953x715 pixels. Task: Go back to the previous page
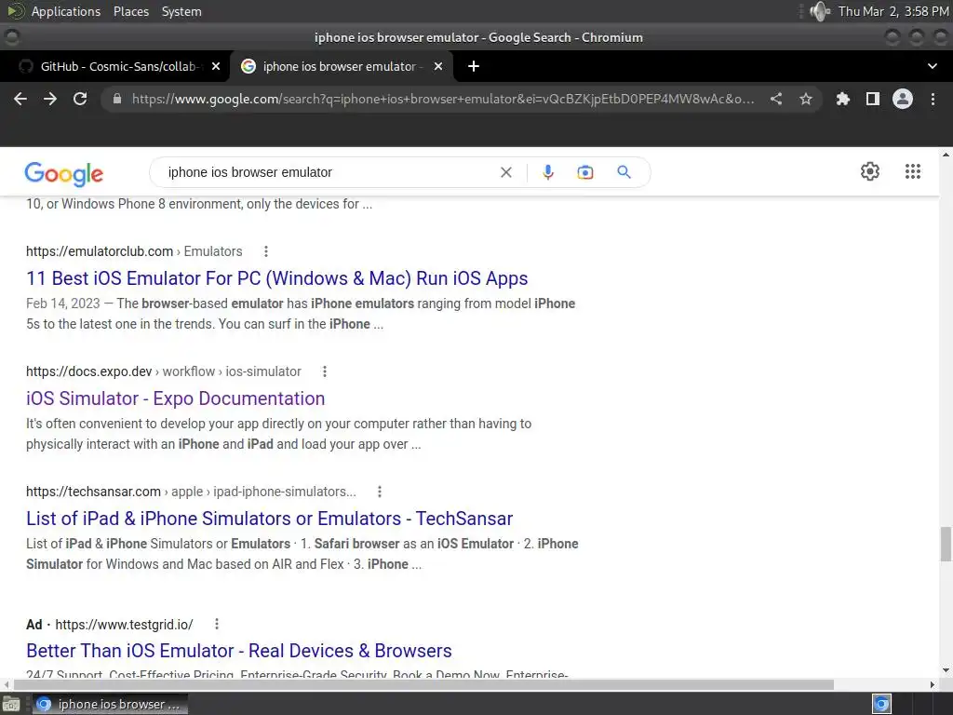pyautogui.click(x=20, y=99)
